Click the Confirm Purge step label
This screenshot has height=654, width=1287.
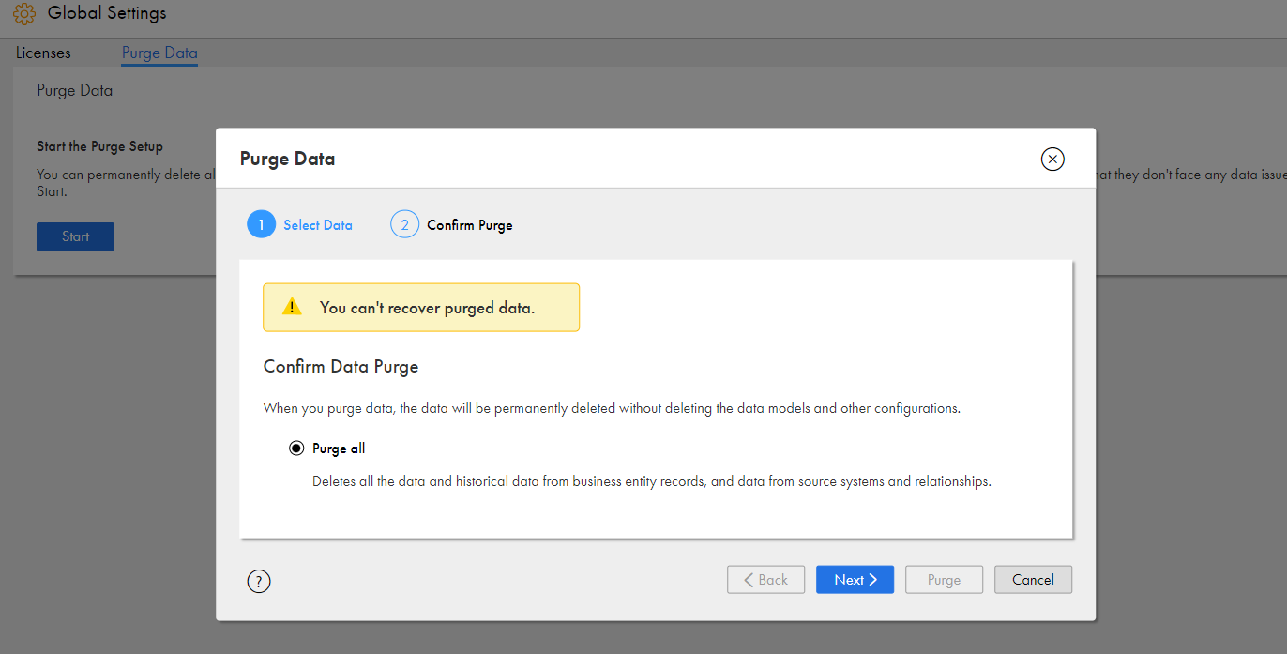(x=470, y=225)
